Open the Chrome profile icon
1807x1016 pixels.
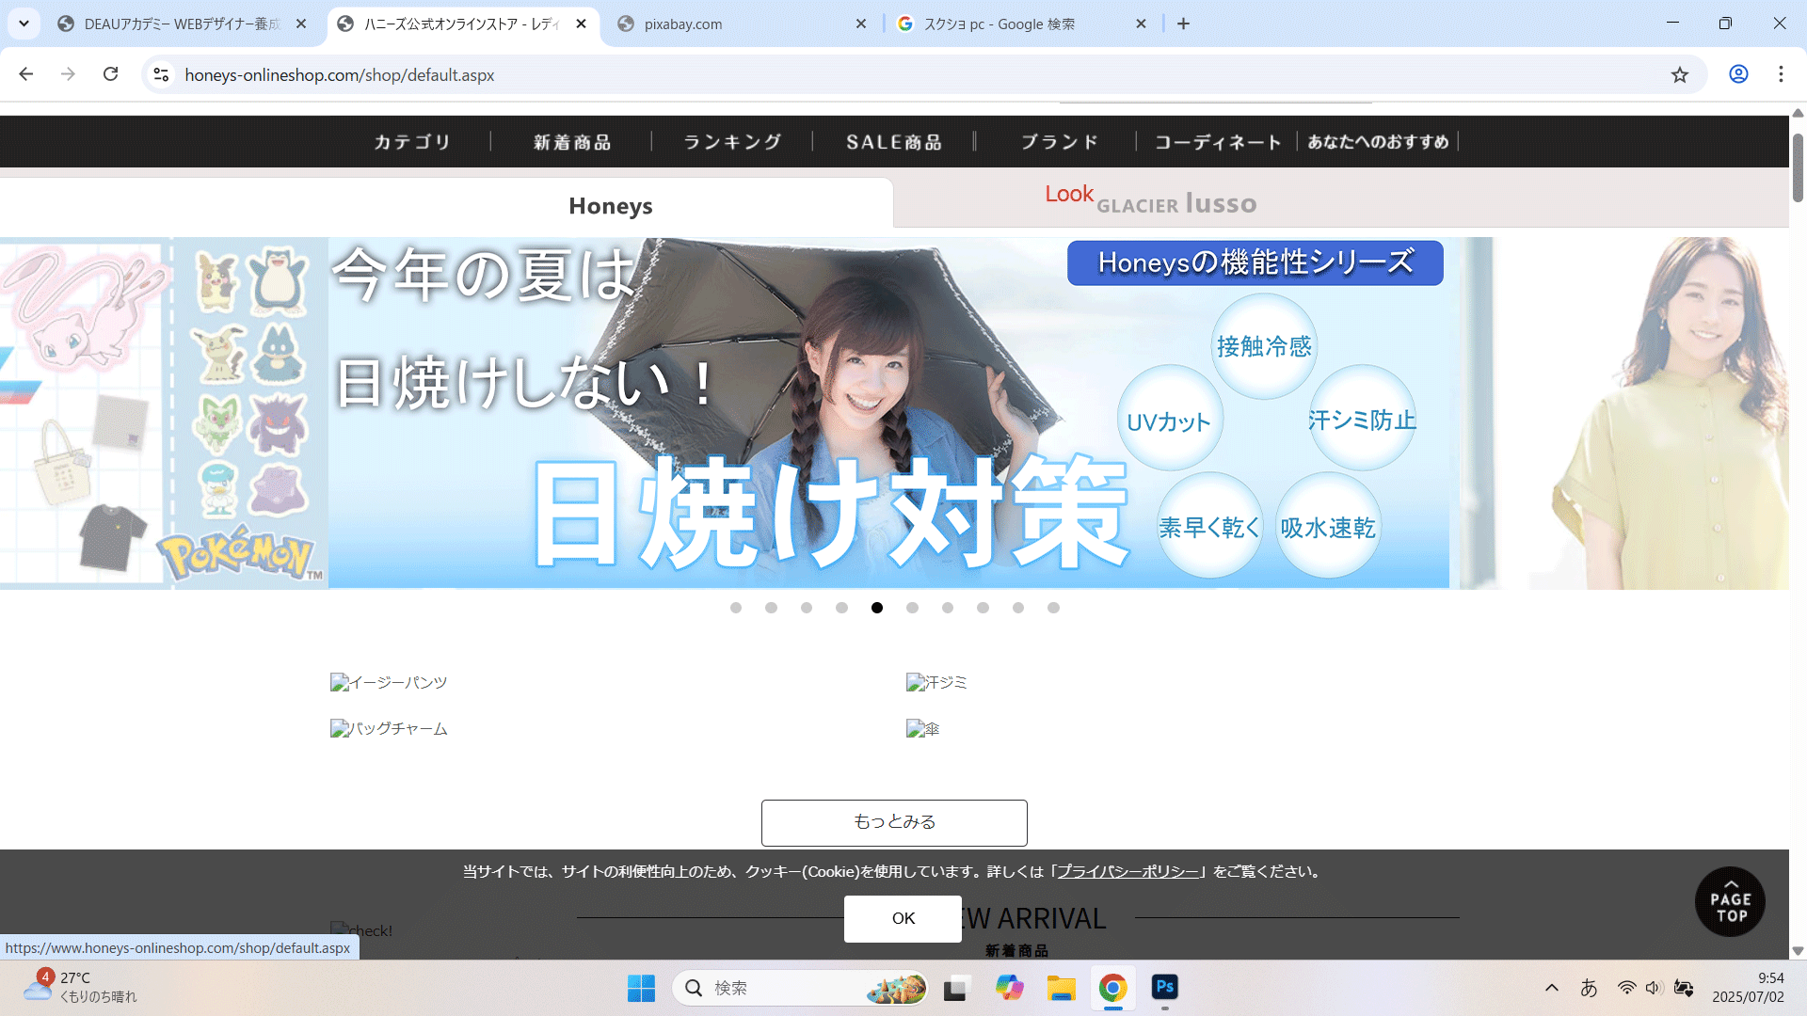click(x=1738, y=74)
